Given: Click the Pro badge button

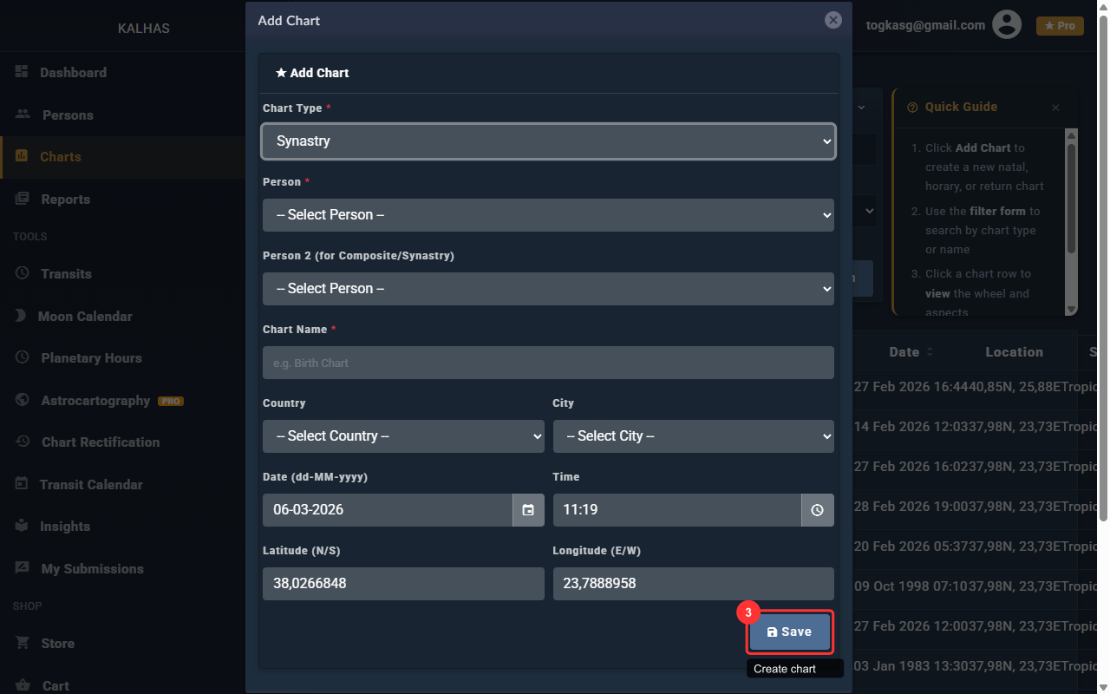Looking at the screenshot, I should click(1060, 26).
